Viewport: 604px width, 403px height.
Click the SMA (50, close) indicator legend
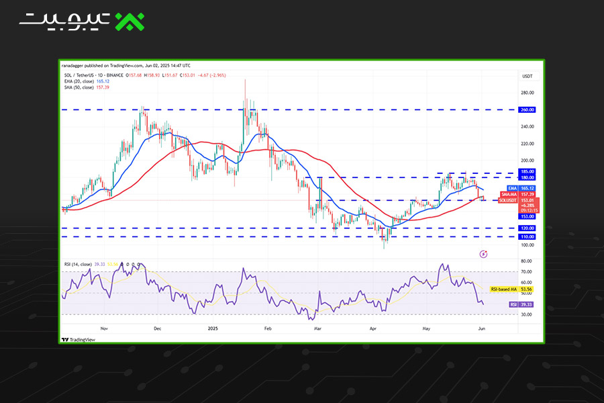click(x=87, y=87)
